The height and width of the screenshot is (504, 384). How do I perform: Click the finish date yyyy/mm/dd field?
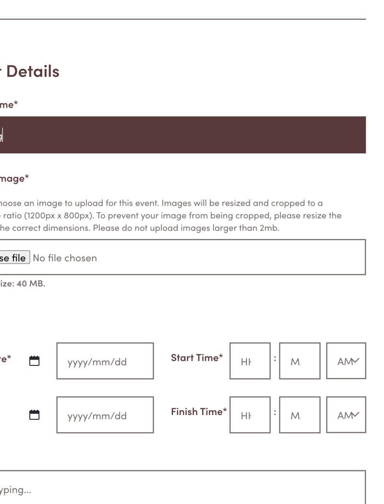click(105, 415)
